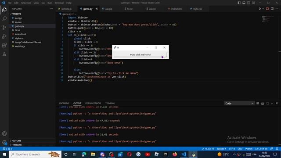Open the Testing flask icon view

pyautogui.click(x=4, y=54)
